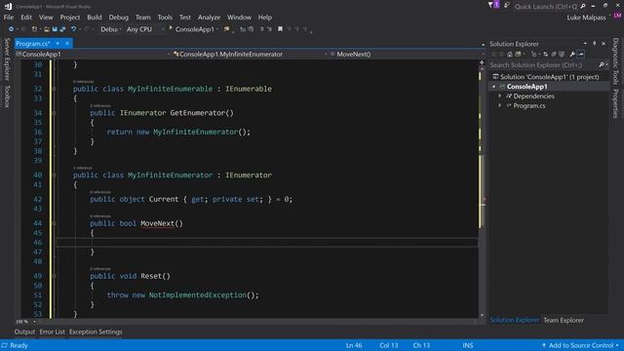Open the Exception Settings tab
The height and width of the screenshot is (351, 624).
point(96,331)
